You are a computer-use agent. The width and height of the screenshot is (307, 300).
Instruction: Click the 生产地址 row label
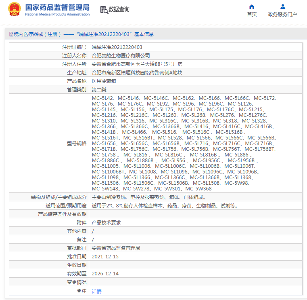point(77,73)
